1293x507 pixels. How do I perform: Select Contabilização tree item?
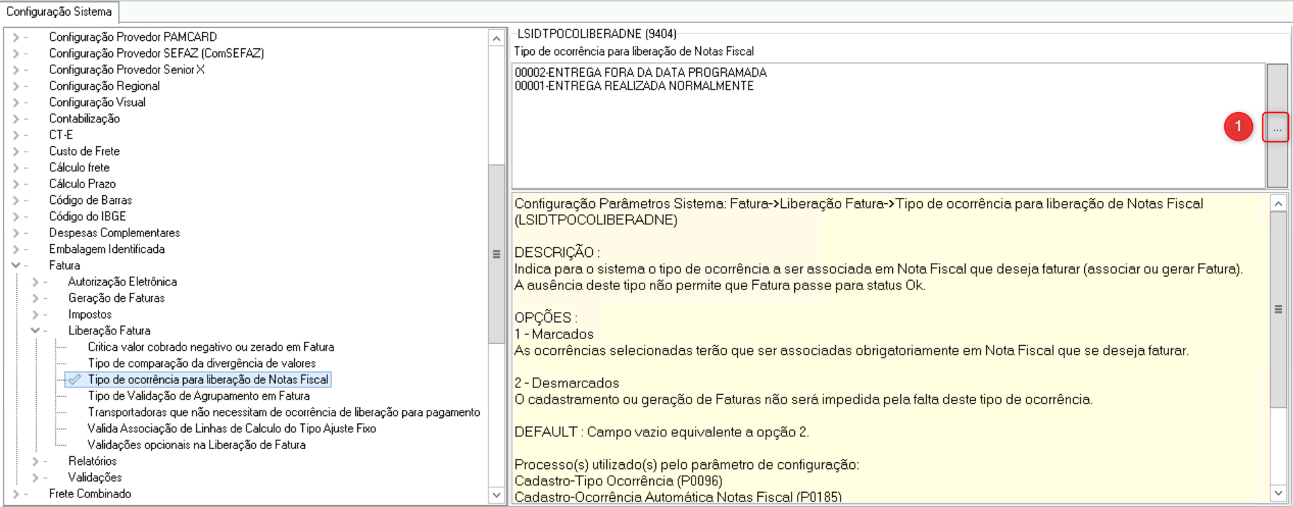(x=84, y=118)
